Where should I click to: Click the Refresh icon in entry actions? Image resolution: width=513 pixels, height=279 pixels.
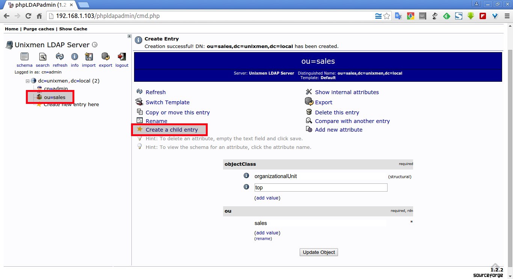click(140, 91)
